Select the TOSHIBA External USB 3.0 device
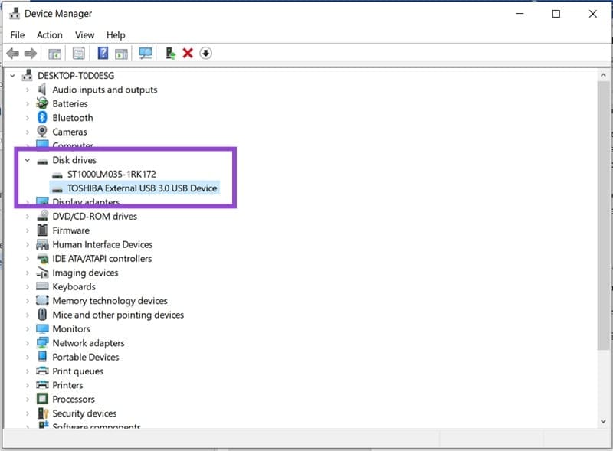The width and height of the screenshot is (613, 451). click(138, 188)
